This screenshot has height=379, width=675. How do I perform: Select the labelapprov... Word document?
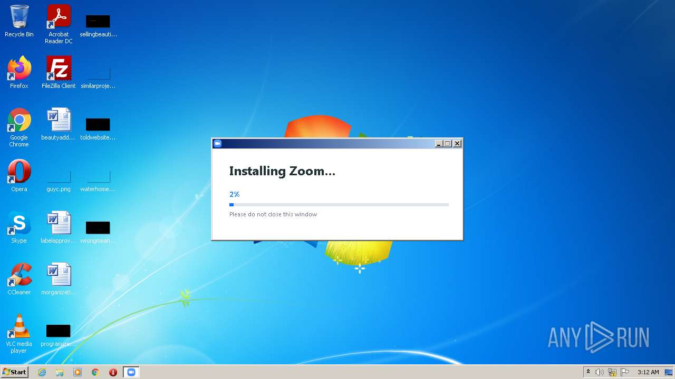59,227
